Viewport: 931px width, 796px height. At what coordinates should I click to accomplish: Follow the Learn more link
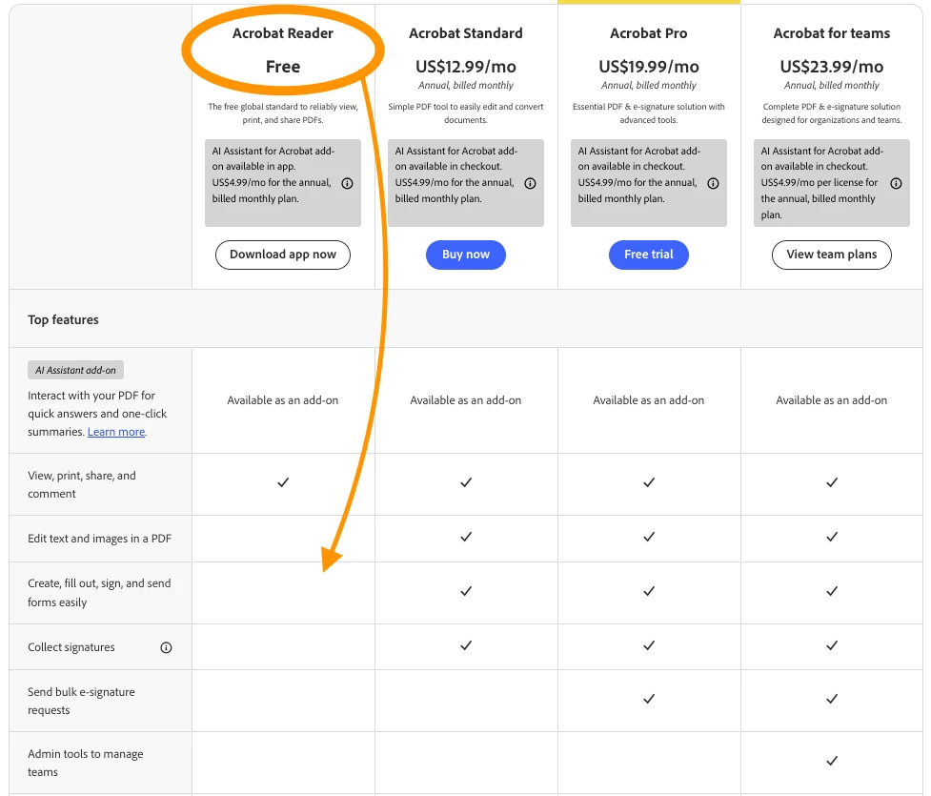116,432
